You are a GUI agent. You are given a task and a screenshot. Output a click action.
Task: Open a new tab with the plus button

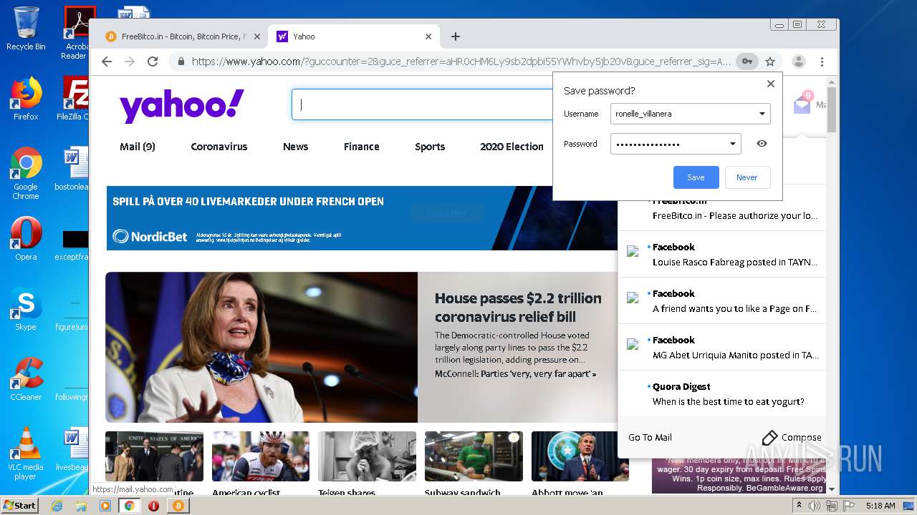tap(456, 36)
